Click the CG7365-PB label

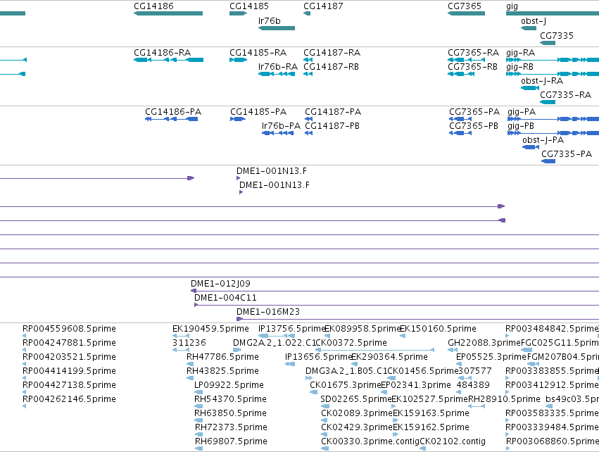(473, 126)
